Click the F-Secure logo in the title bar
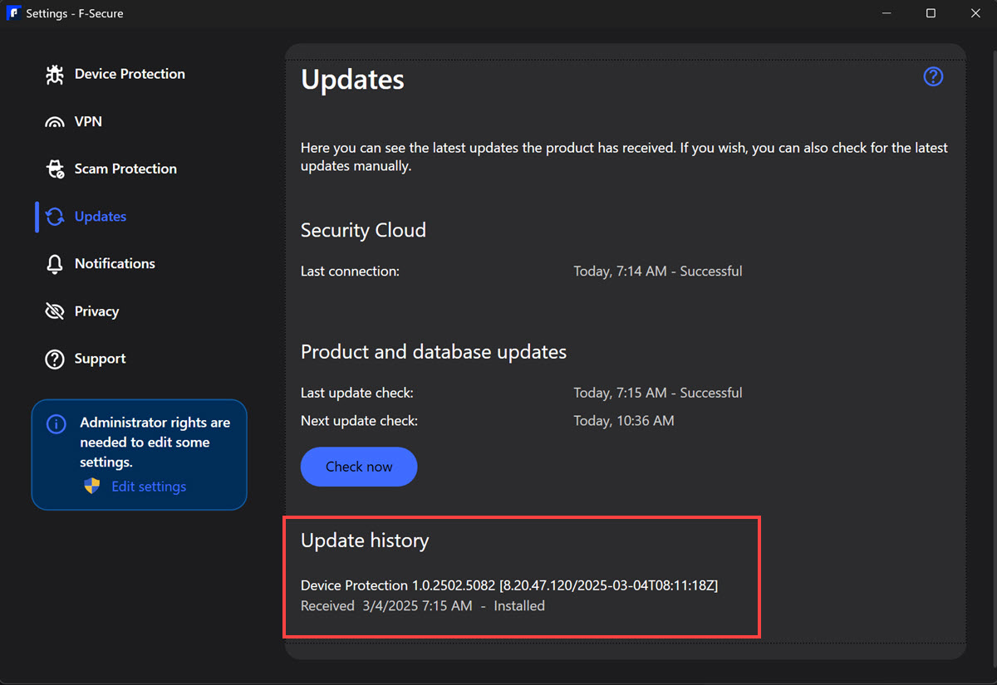Screen dimensions: 997x685 point(12,13)
